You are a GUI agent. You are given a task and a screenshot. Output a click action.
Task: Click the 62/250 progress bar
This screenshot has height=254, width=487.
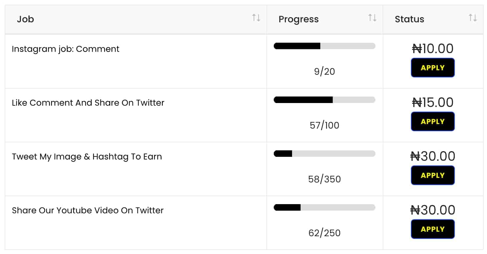pos(324,208)
